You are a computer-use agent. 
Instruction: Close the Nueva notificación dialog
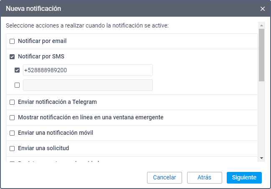click(262, 8)
